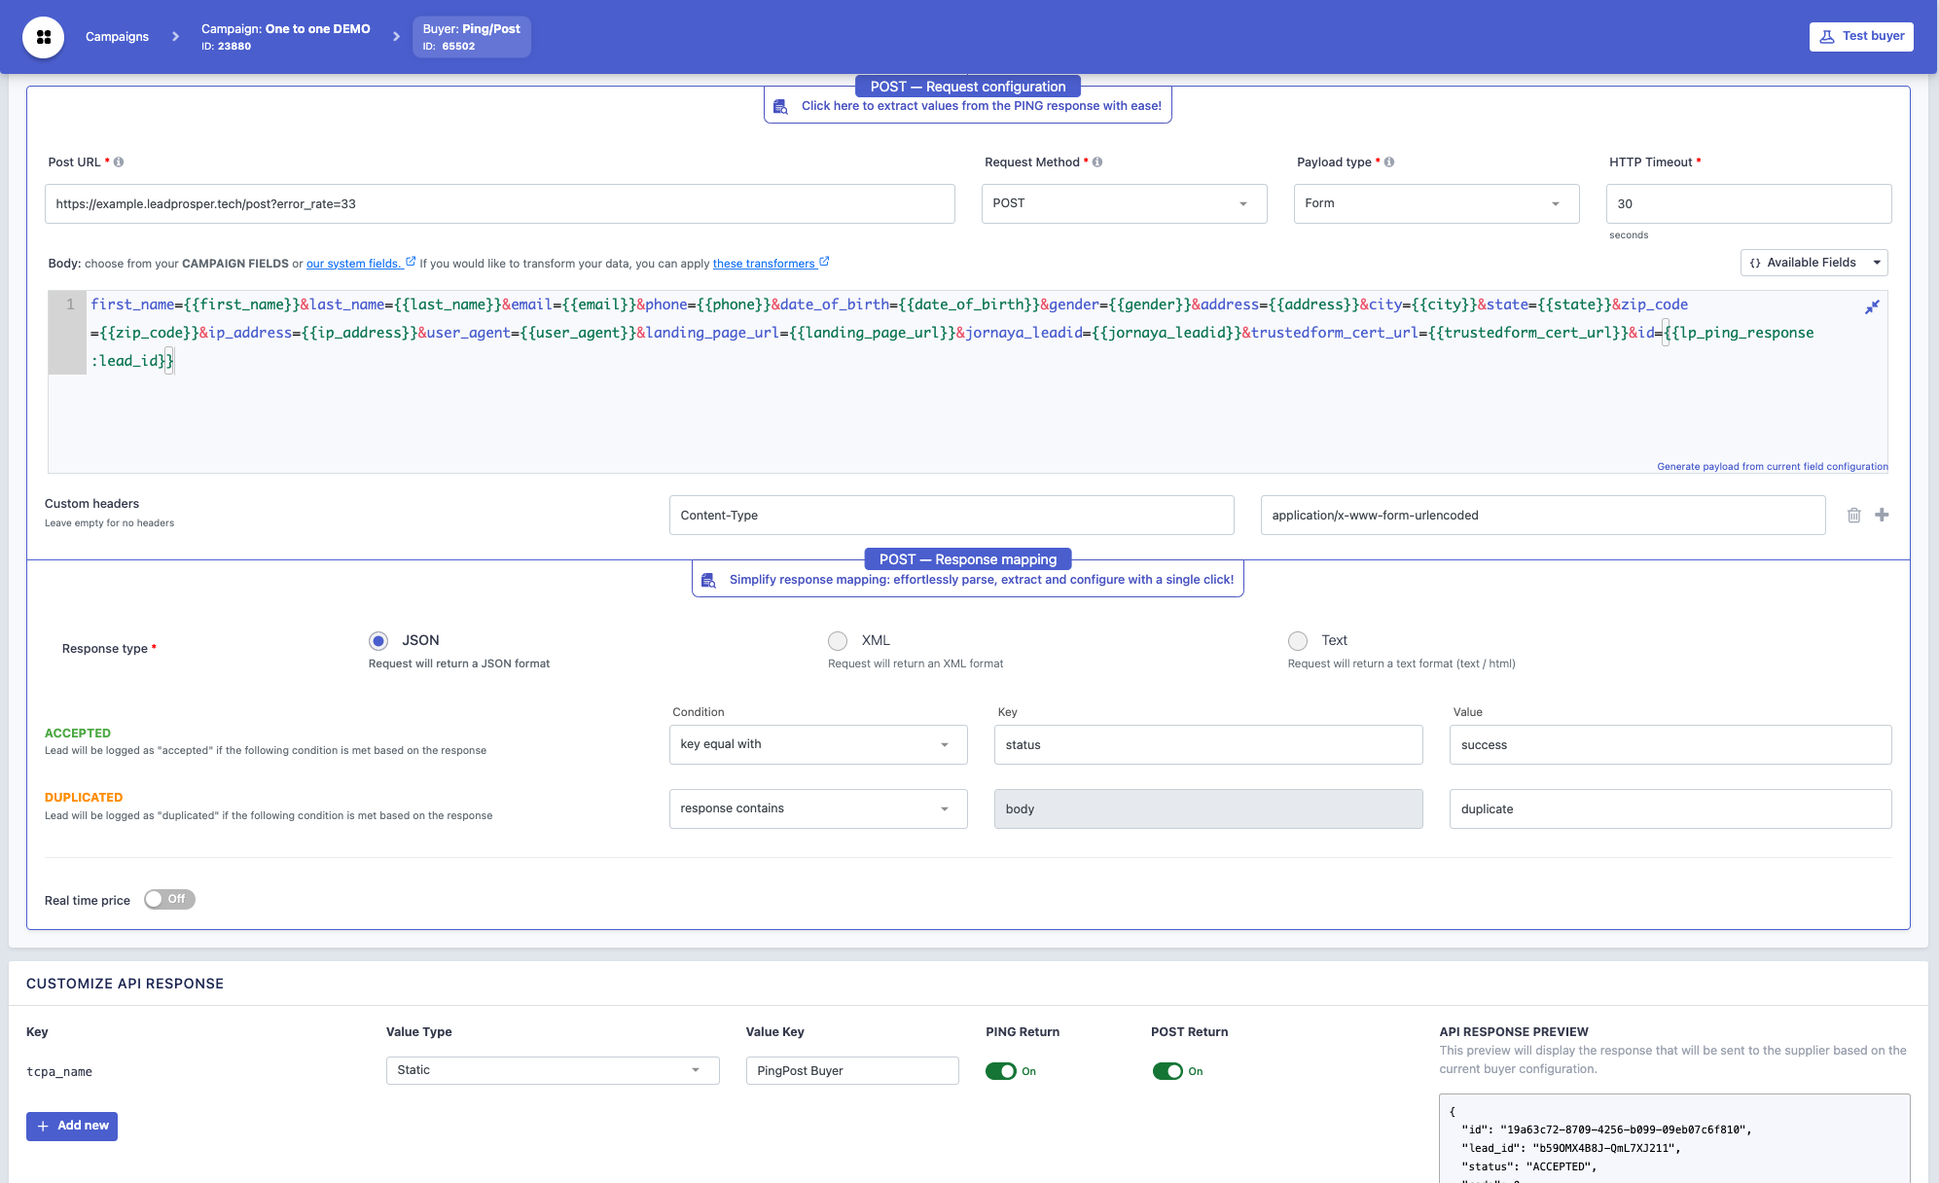Go to Campaigns breadcrumb

[117, 37]
